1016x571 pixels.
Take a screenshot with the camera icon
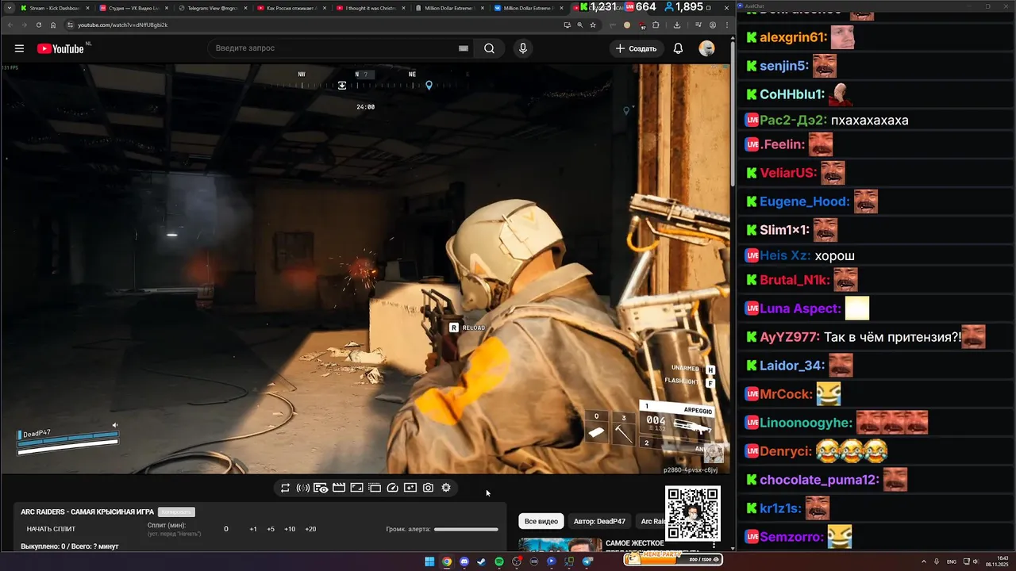428,488
